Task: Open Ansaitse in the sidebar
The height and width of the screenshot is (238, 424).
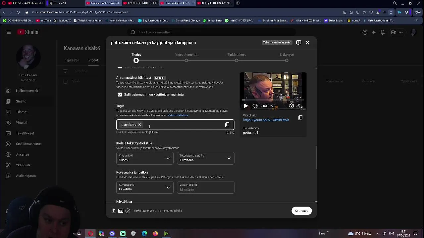Action: pos(26,154)
